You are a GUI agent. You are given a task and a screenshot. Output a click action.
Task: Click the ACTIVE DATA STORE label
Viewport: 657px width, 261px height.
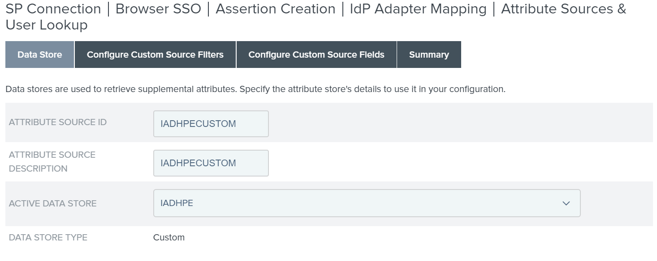tap(53, 203)
